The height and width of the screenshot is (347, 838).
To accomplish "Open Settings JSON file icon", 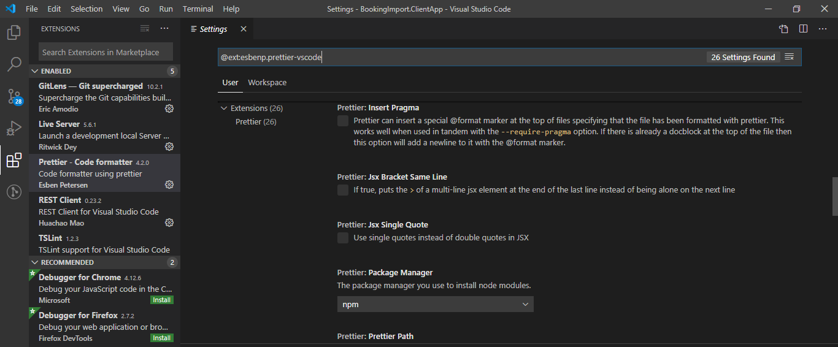I will click(x=783, y=29).
